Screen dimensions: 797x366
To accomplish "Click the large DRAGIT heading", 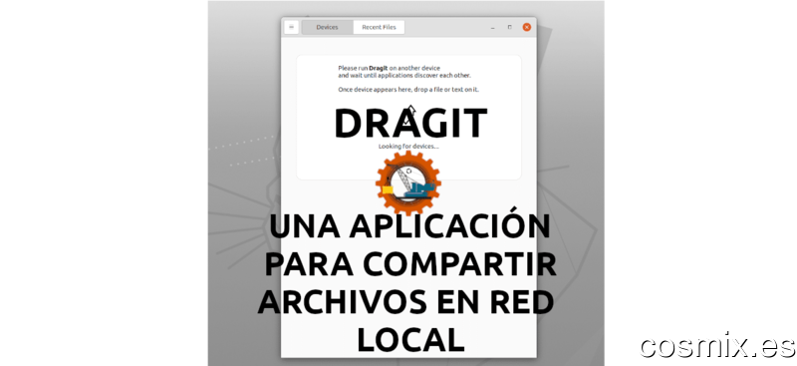I will click(410, 124).
